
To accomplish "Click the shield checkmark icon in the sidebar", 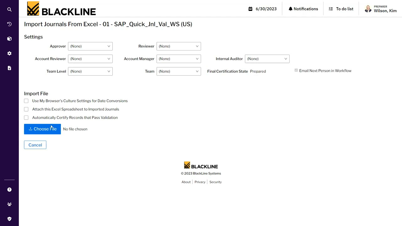I will point(9,219).
